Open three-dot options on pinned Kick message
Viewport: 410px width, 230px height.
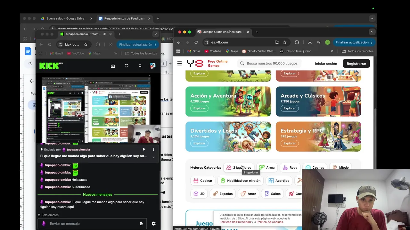click(153, 149)
